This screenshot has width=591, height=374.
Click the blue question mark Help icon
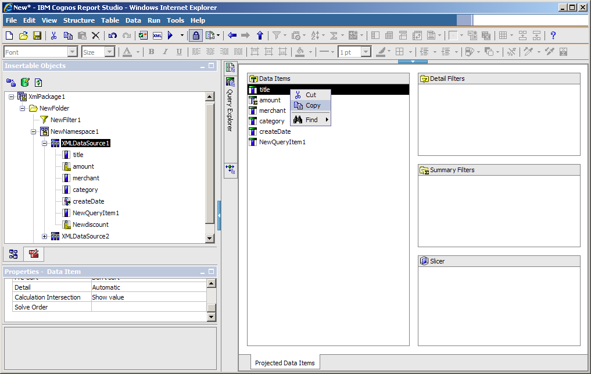[553, 35]
